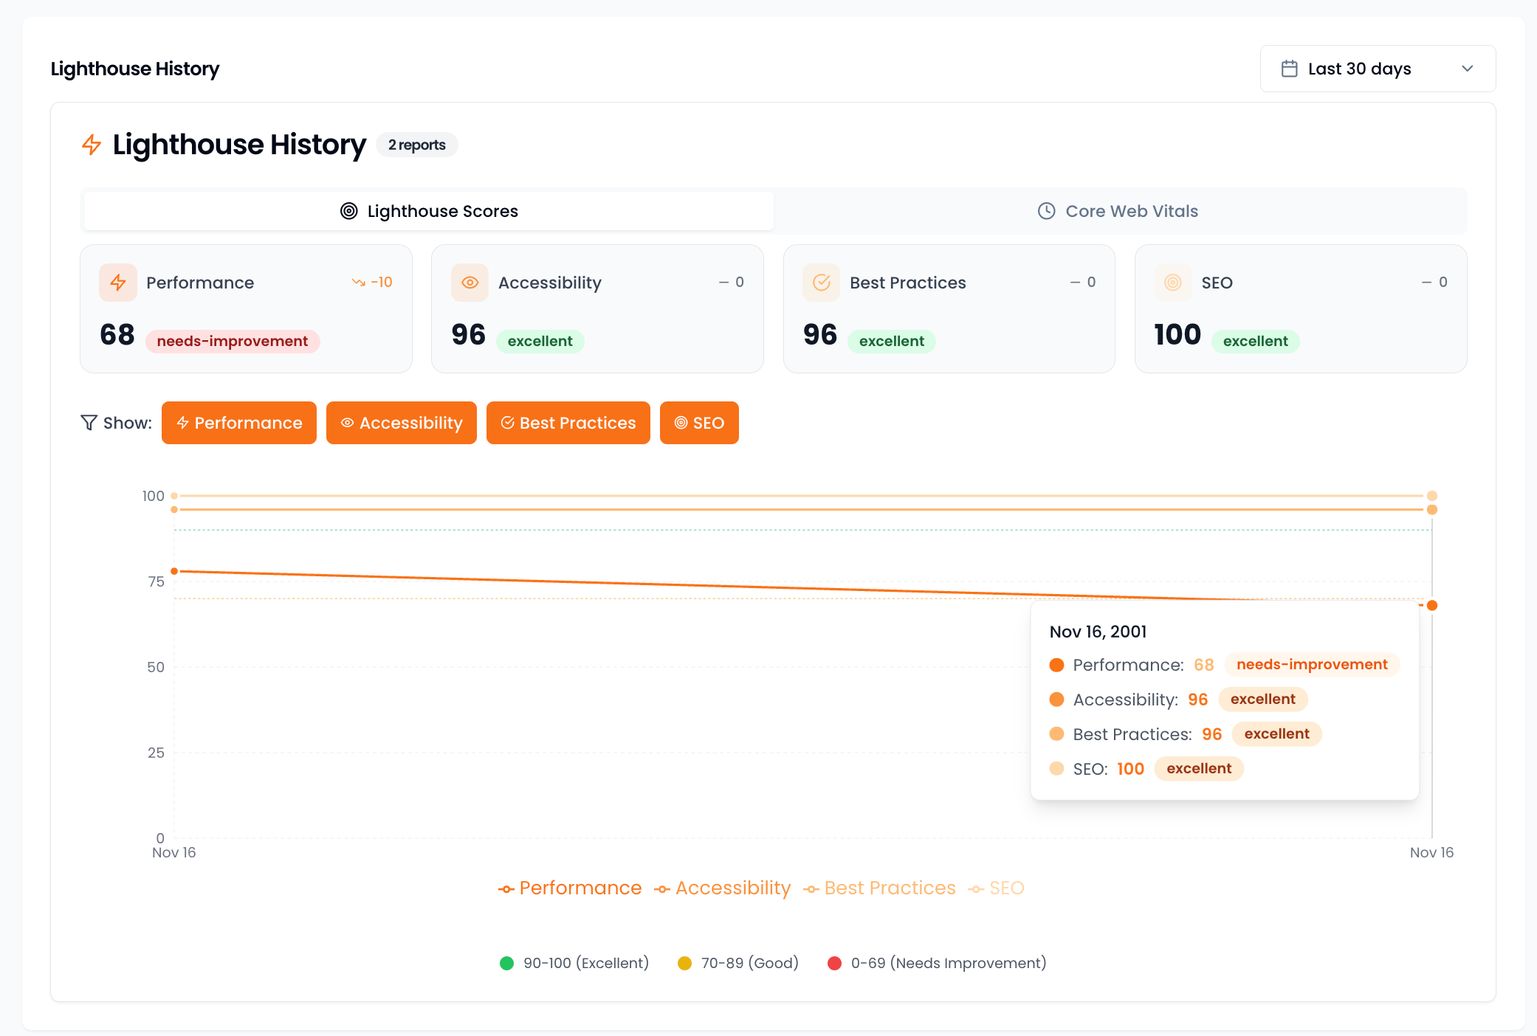Viewport: 1537px width, 1036px height.
Task: Click the needs-improvement badge on Performance card
Action: (233, 341)
